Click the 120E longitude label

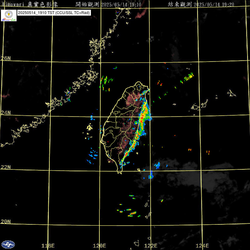pos(99,246)
